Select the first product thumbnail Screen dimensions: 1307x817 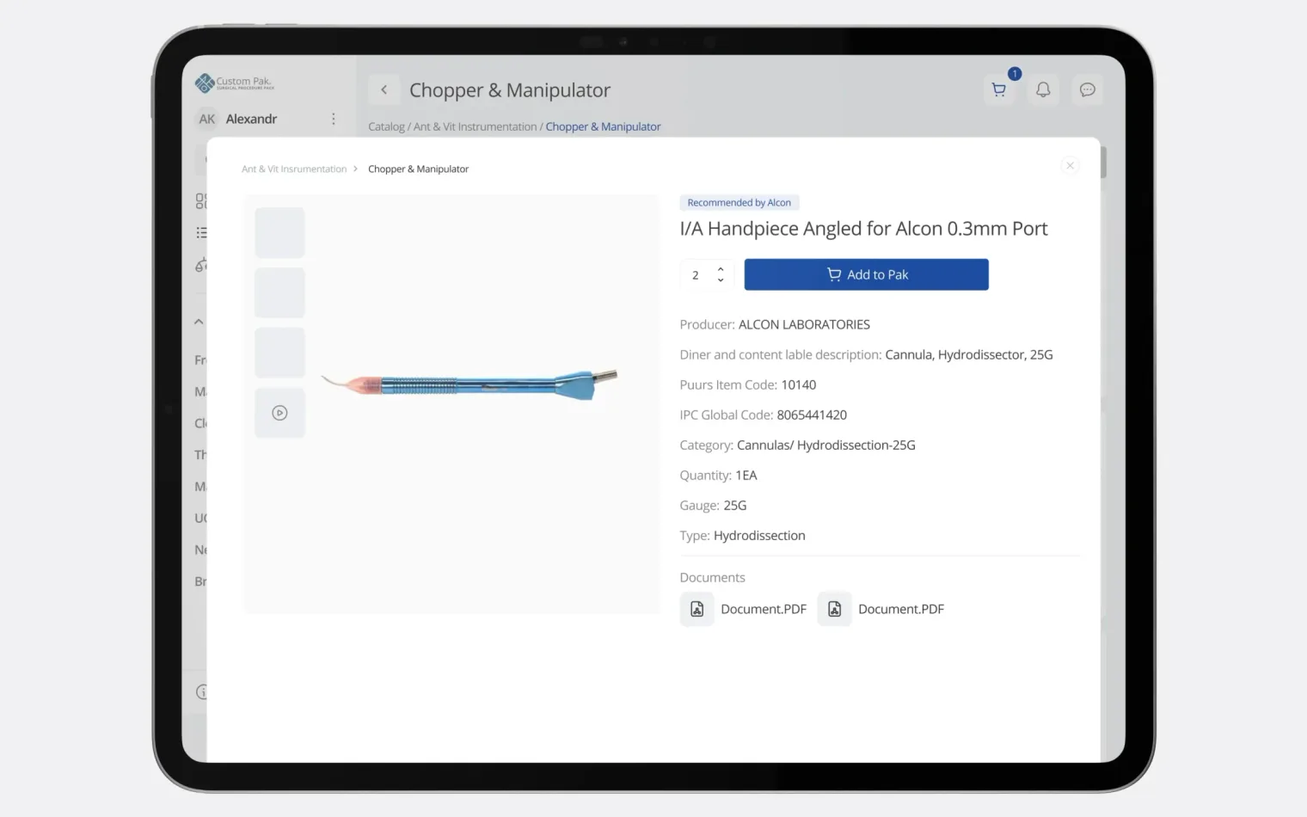279,232
